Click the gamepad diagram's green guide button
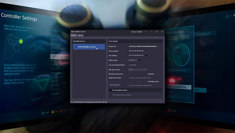 (x=21, y=42)
